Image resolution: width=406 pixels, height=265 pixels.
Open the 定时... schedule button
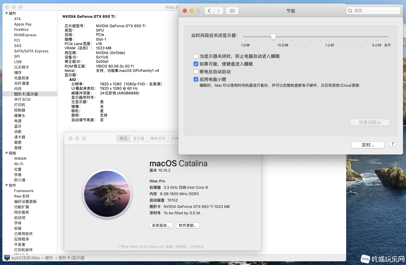[x=368, y=145]
